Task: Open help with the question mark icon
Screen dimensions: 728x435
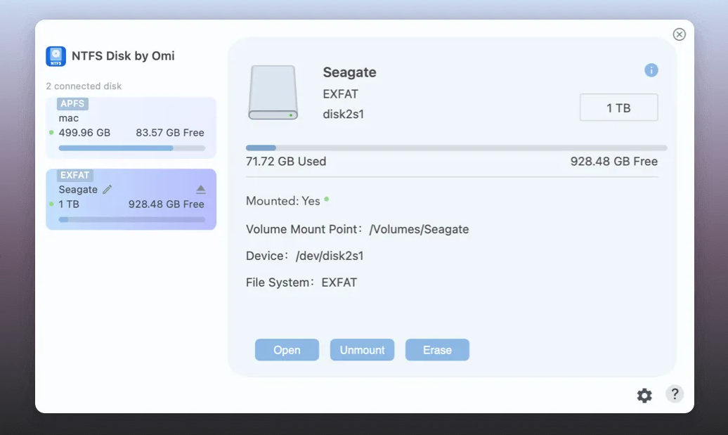Action: tap(675, 394)
